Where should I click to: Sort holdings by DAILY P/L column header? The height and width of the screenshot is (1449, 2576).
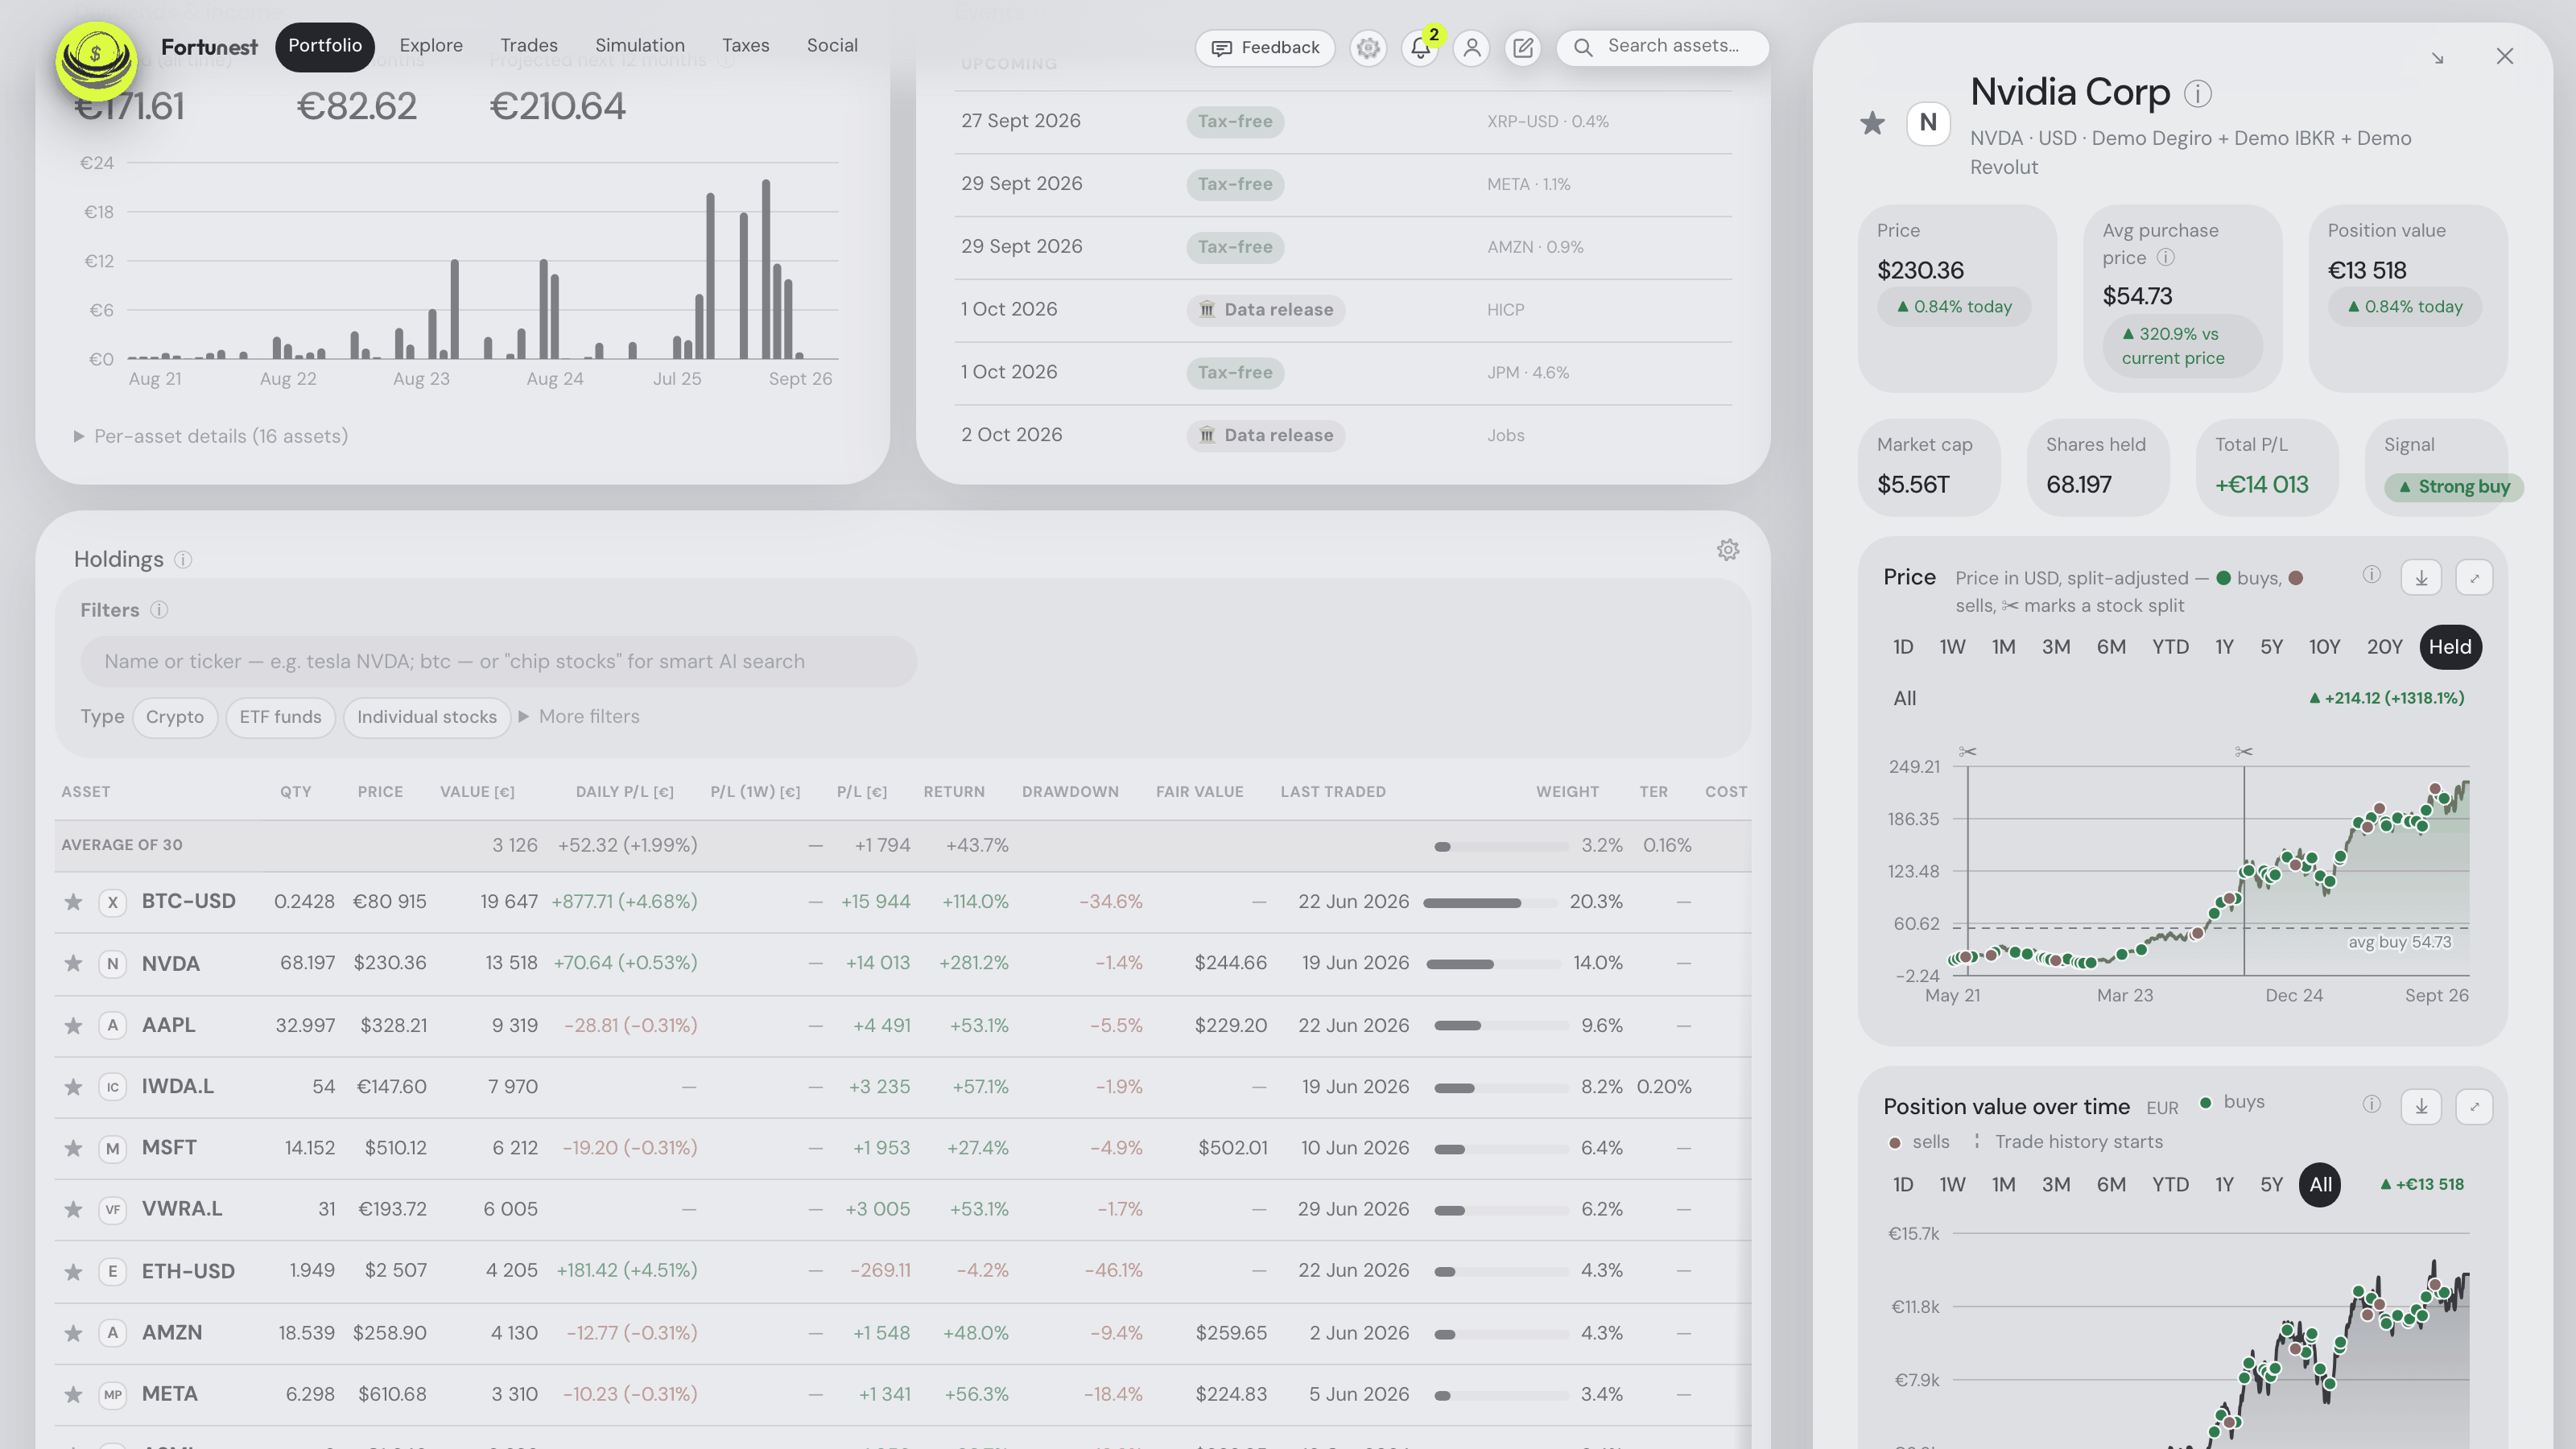click(x=624, y=792)
